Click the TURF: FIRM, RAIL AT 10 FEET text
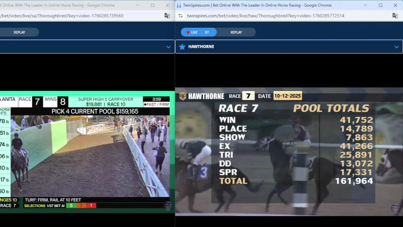The width and height of the screenshot is (403, 227). point(53,200)
